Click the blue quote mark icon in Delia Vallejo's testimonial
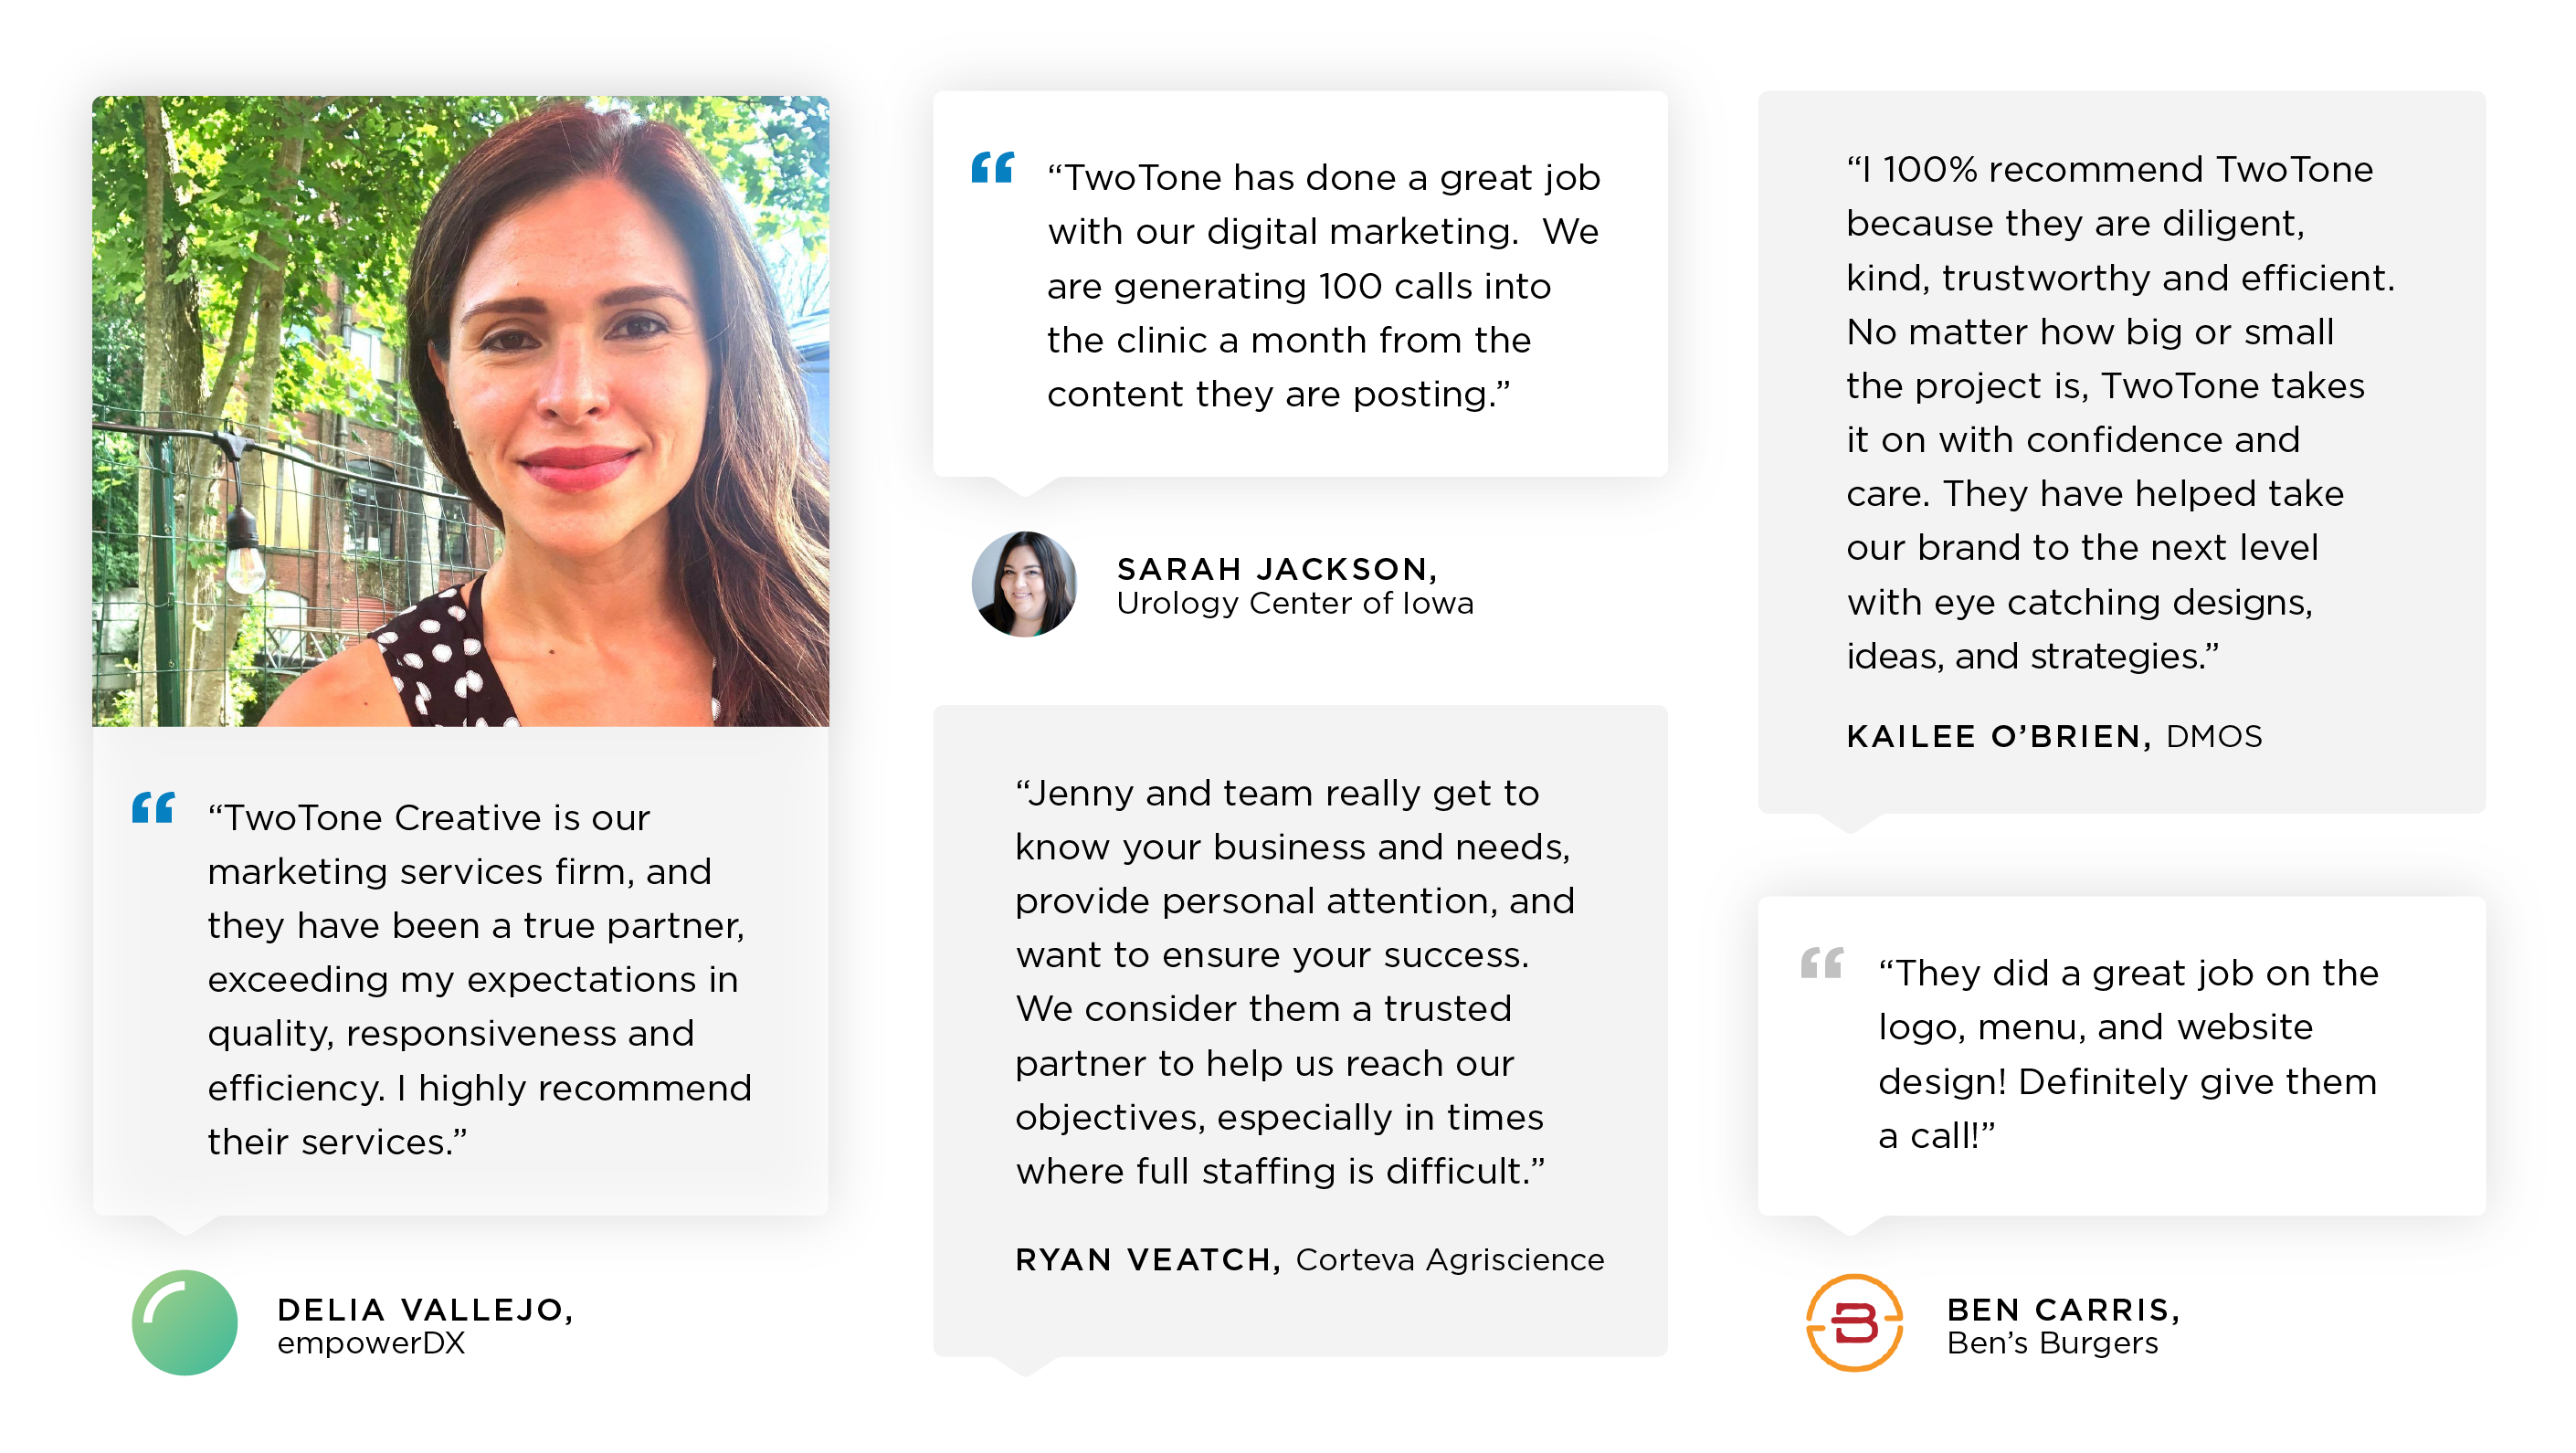The image size is (2576, 1453). (153, 807)
